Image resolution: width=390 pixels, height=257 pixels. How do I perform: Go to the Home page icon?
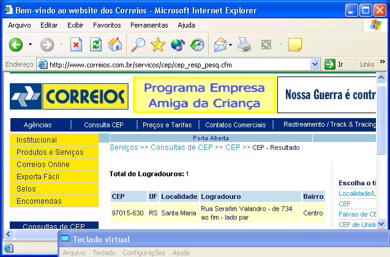(114, 45)
